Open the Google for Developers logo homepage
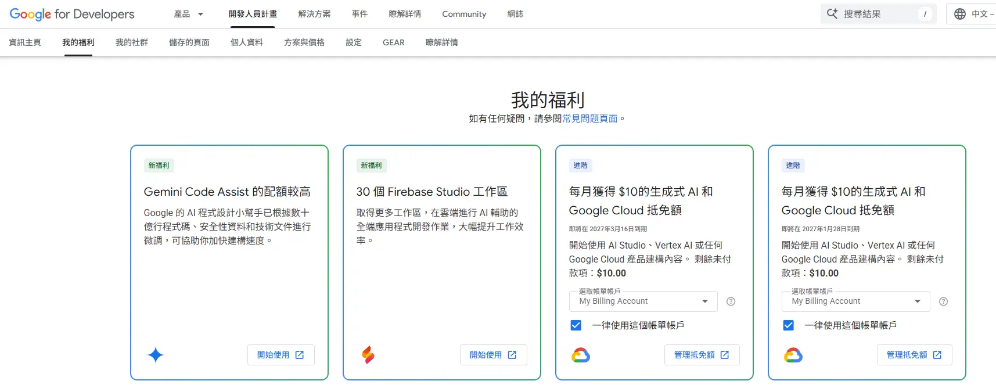This screenshot has height=388, width=996. [x=72, y=14]
